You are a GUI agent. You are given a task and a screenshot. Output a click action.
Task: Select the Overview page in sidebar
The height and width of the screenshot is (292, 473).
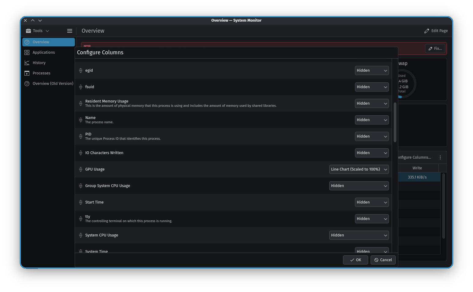[x=49, y=42]
